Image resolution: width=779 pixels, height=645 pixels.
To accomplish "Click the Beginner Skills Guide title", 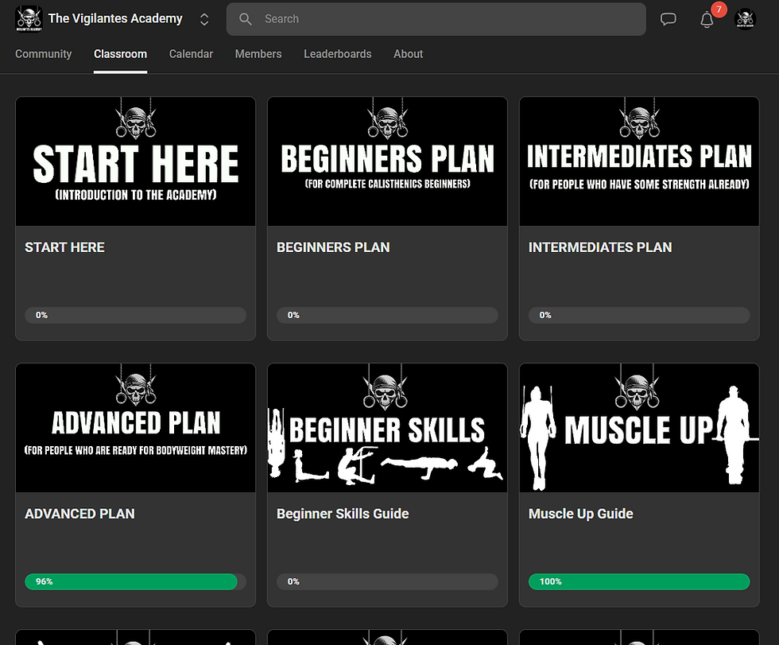I will point(343,514).
